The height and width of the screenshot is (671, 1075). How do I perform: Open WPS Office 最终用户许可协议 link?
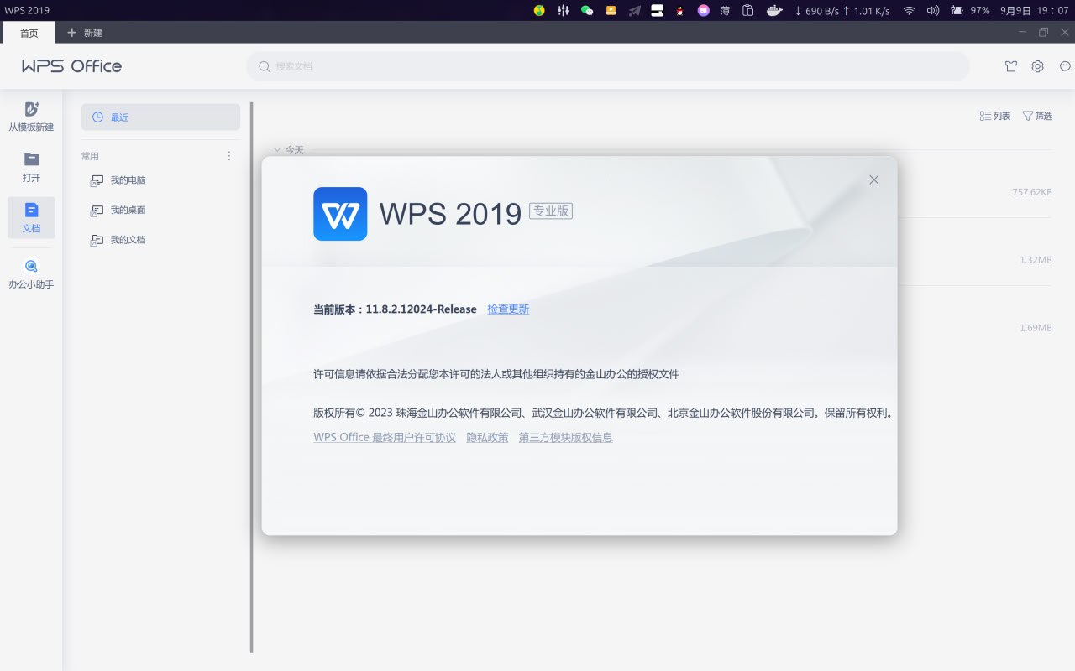[x=385, y=438]
